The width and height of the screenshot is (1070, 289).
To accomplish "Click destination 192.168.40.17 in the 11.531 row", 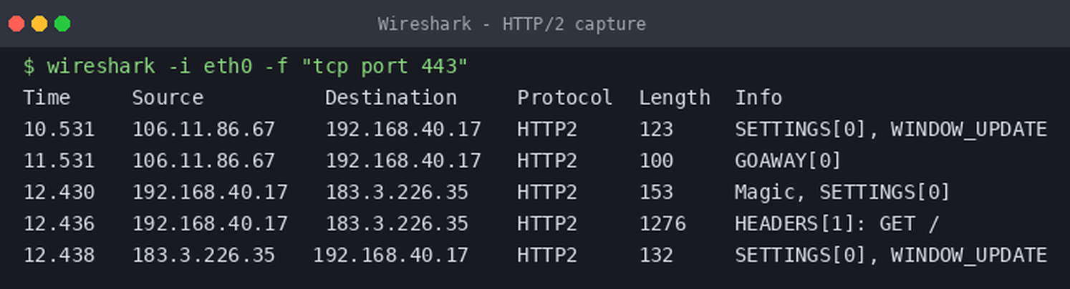I will 403,161.
